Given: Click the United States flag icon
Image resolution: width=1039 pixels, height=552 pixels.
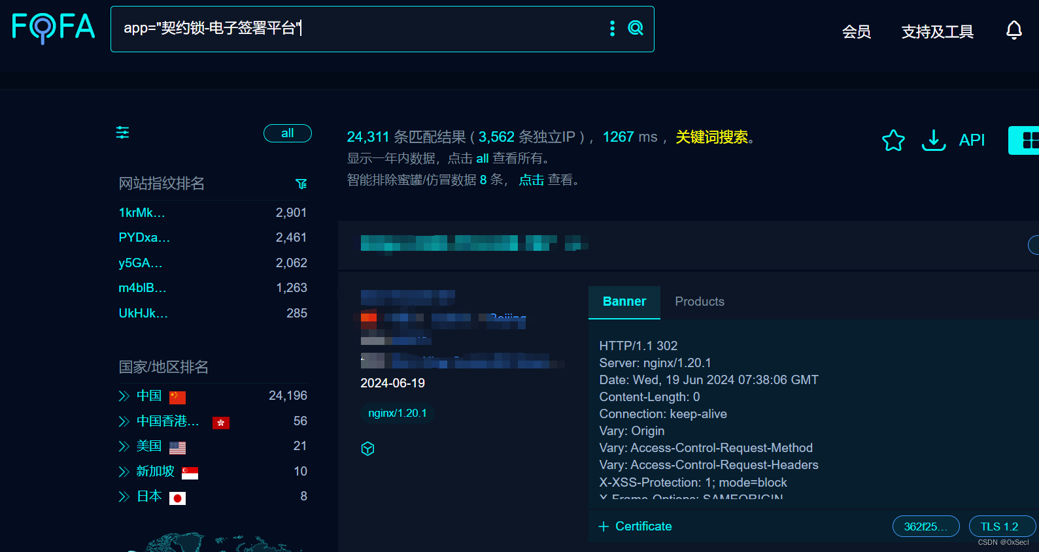Looking at the screenshot, I should pyautogui.click(x=177, y=447).
